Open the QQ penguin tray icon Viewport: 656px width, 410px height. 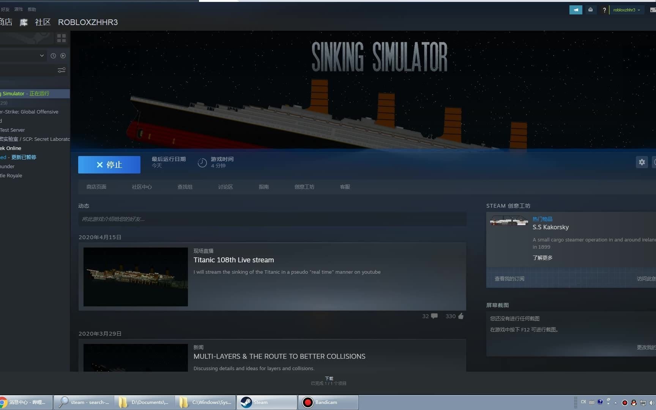tap(634, 403)
